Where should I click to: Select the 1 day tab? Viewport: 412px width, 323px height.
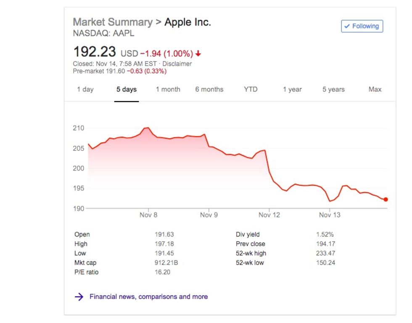pos(85,89)
